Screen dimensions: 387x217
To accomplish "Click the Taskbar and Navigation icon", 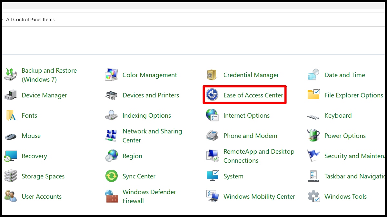I will 313,176.
